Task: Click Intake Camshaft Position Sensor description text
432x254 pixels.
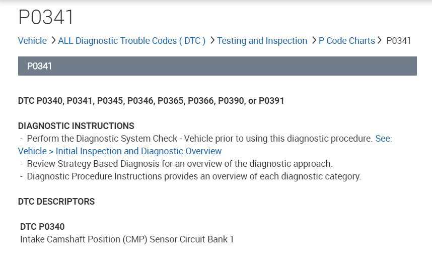Action: [127, 239]
